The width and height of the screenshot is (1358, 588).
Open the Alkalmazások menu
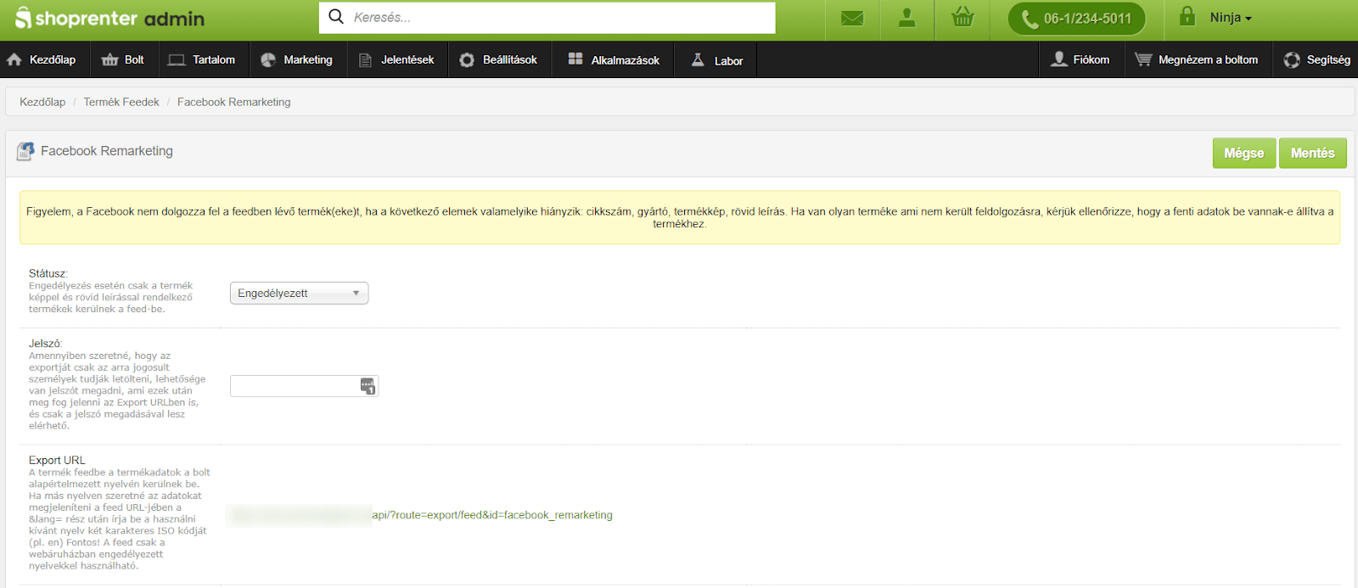pos(614,59)
